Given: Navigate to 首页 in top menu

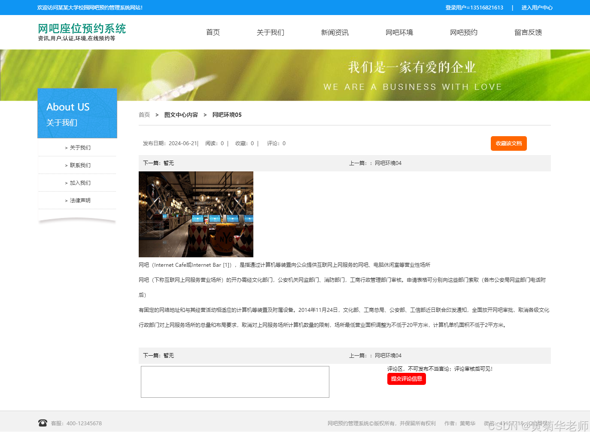Looking at the screenshot, I should (x=213, y=32).
